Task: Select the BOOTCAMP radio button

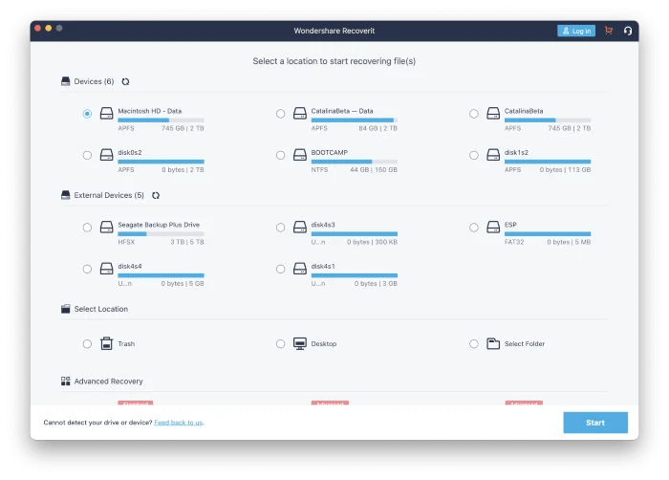Action: [x=280, y=155]
